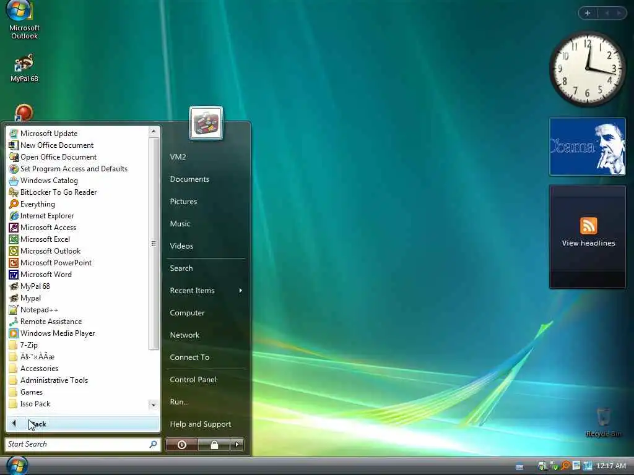Open Documents from Start menu
634x475 pixels.
point(206,179)
